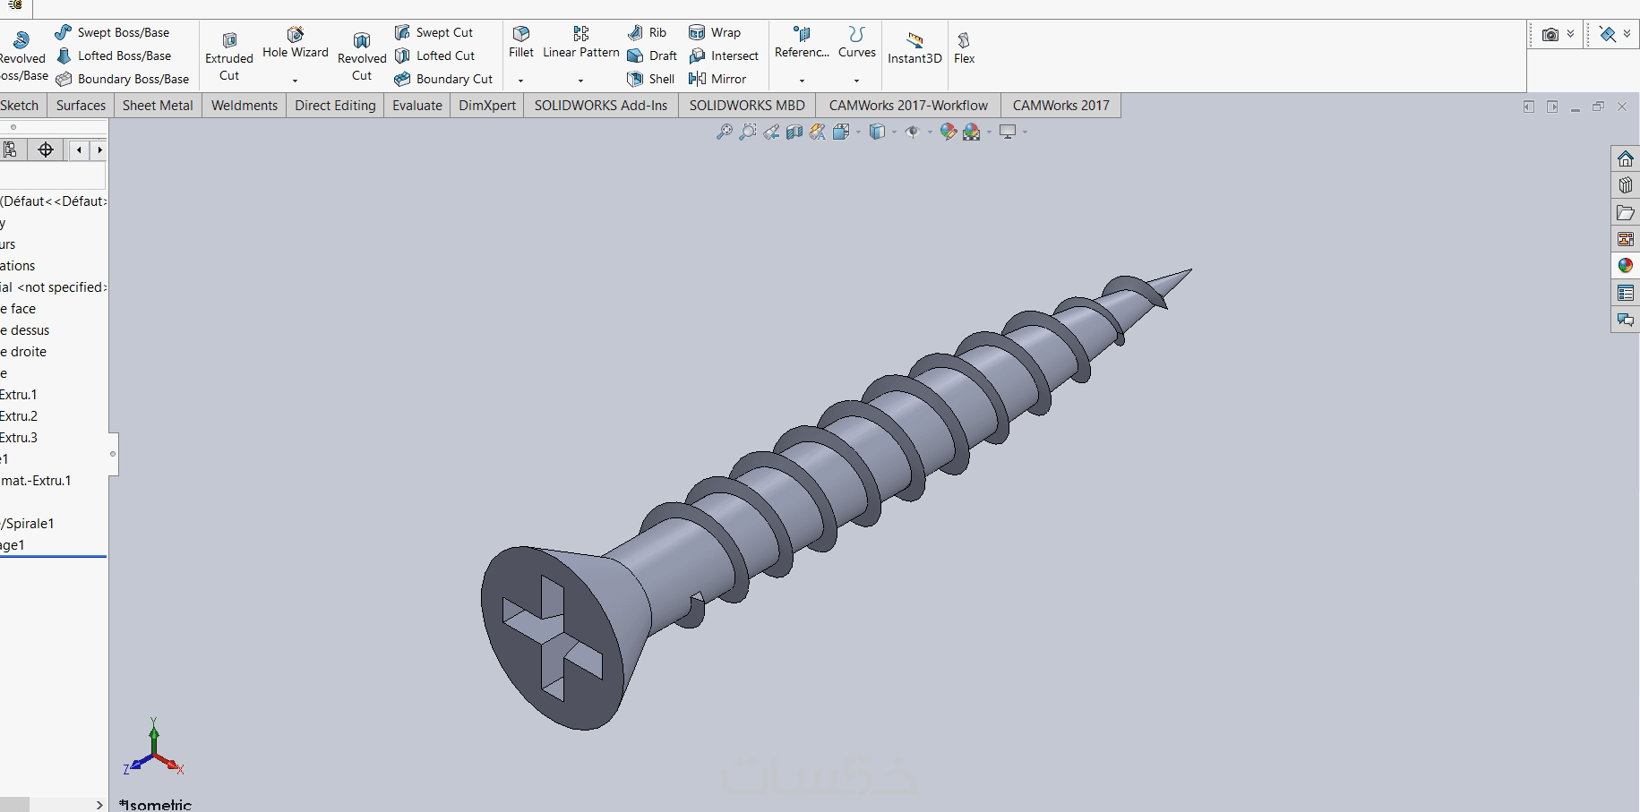The image size is (1640, 812).
Task: Choose the Swept Cut tool
Action: pyautogui.click(x=434, y=32)
